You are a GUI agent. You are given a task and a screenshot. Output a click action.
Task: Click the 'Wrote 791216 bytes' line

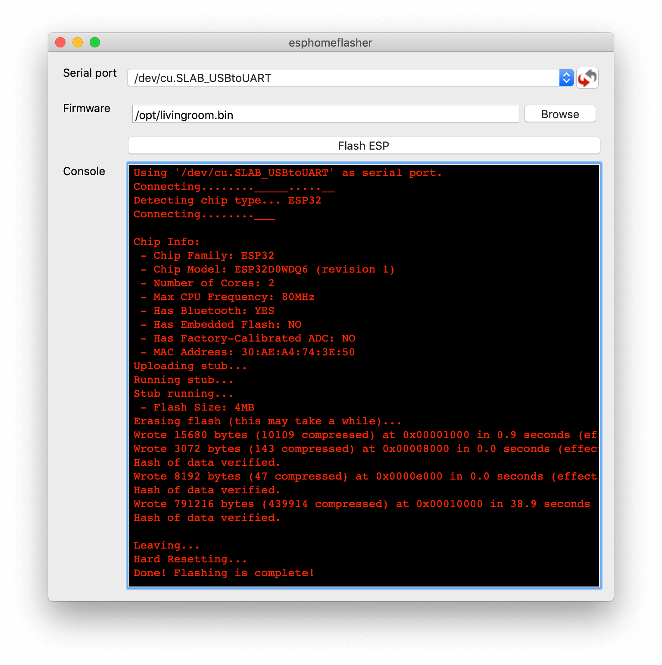tap(362, 504)
